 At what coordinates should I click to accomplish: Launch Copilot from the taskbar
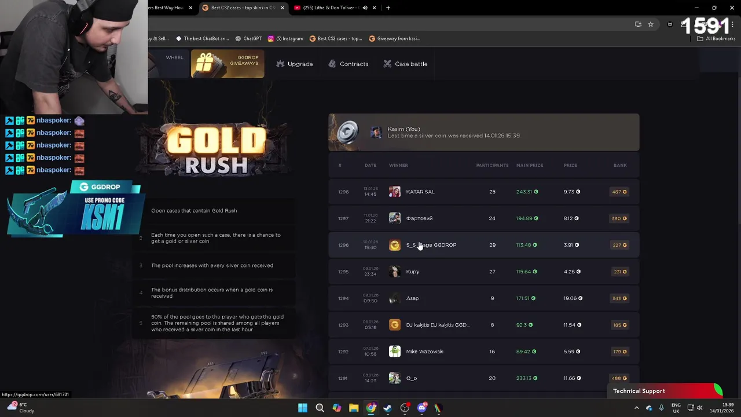point(336,408)
